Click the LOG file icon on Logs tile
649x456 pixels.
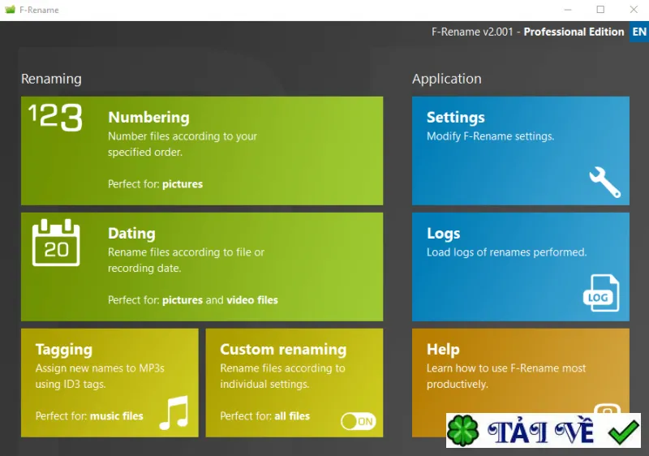(601, 293)
